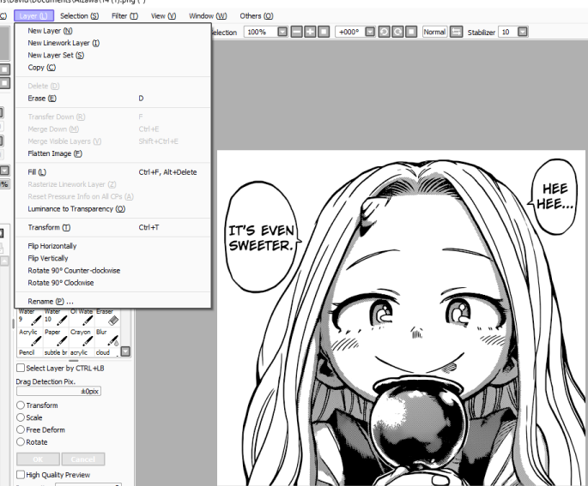
Task: Choose Erase in Layer menu
Action: 112,98
